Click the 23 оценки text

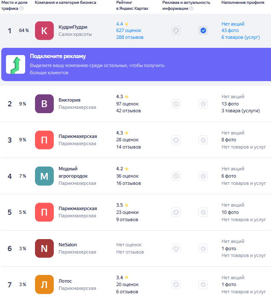pos(127,212)
